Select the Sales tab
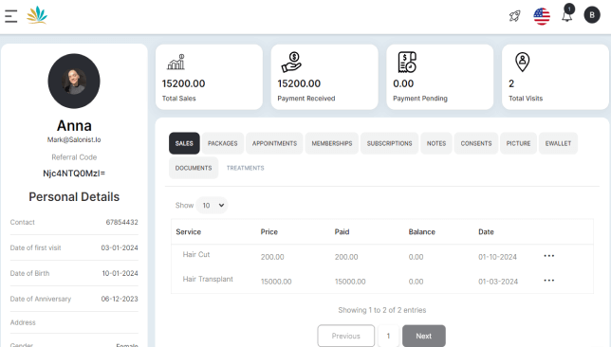 pyautogui.click(x=184, y=143)
